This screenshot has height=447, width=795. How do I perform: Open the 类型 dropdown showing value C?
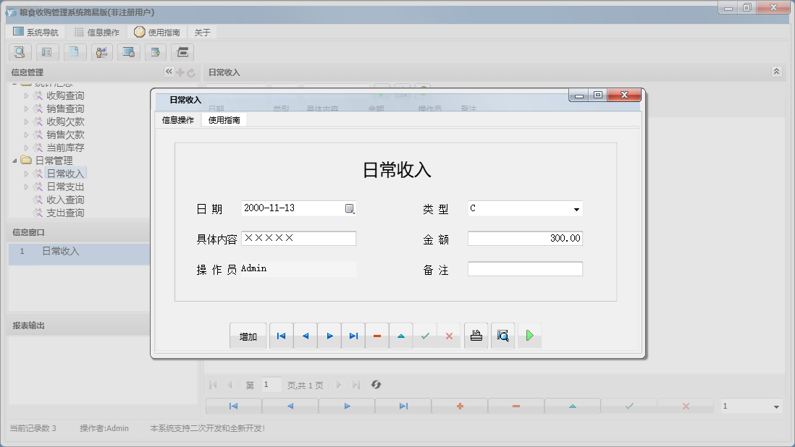click(x=577, y=208)
